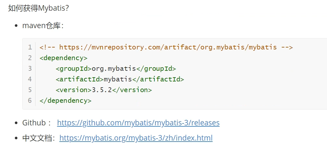Open the mybatis.org Chinese documentation link
Screen dimensions: 327x149
point(136,138)
